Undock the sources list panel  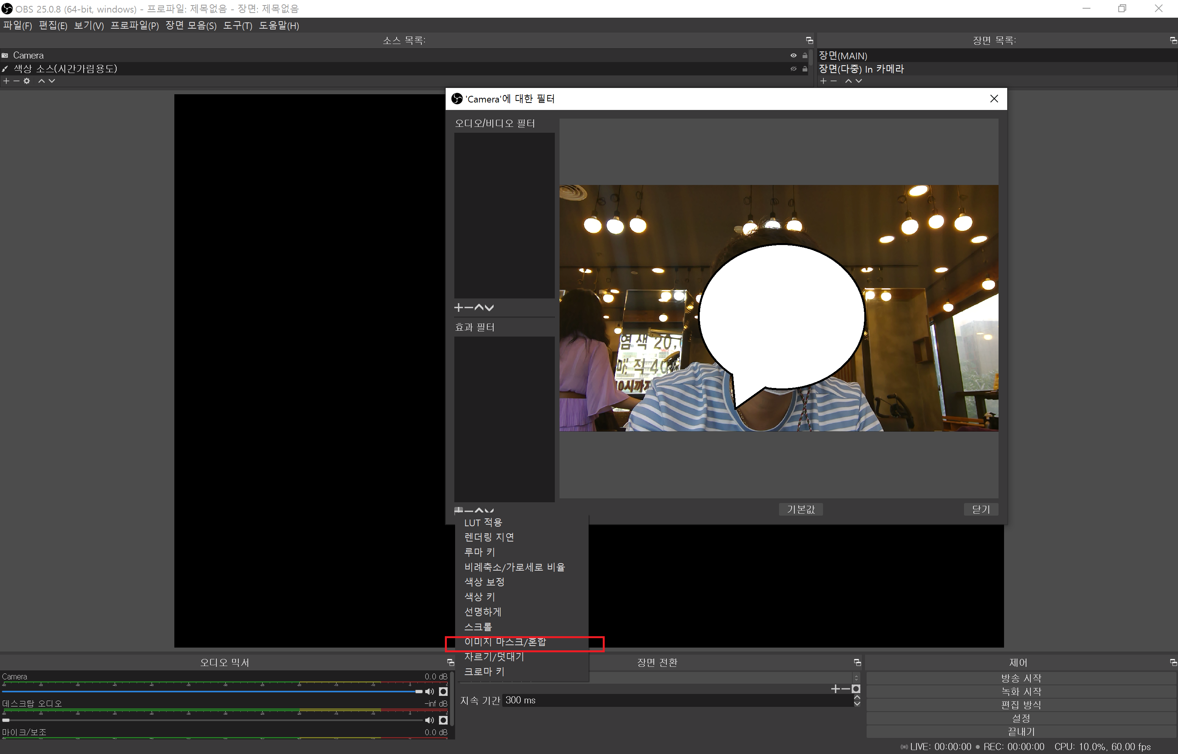coord(809,40)
